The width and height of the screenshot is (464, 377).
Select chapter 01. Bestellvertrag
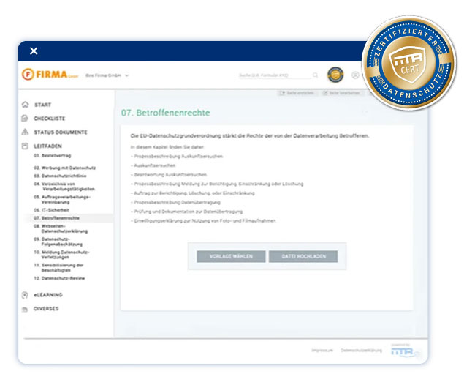coord(53,156)
